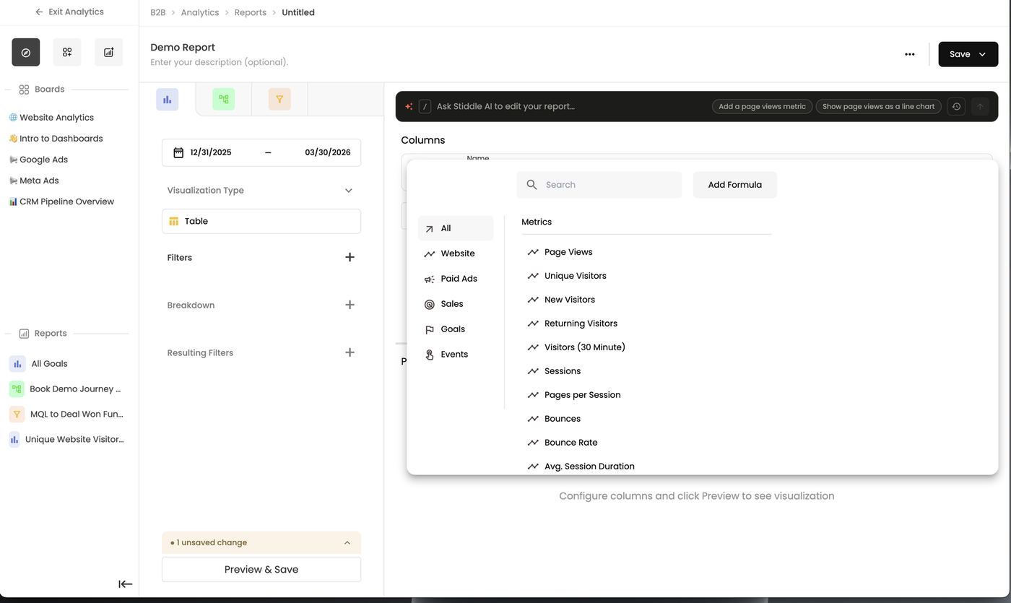The image size is (1011, 603).
Task: Add a resulting filter with plus icon
Action: point(350,352)
